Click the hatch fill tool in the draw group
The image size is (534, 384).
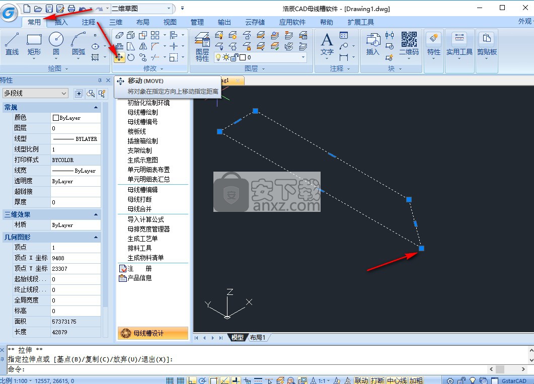(x=95, y=57)
